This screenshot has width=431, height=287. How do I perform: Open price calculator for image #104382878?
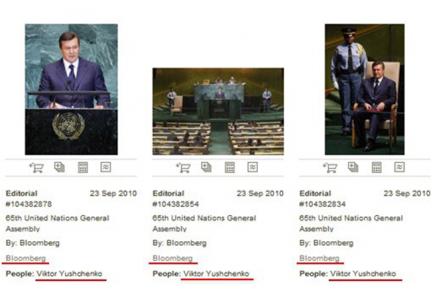coord(83,167)
